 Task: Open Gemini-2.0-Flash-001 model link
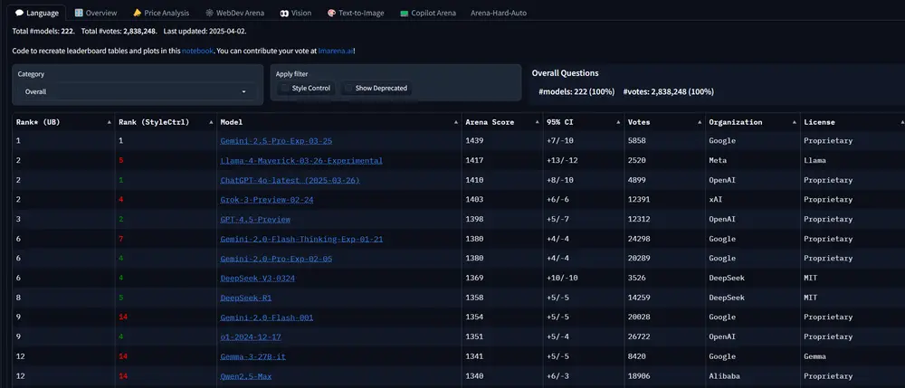[267, 317]
